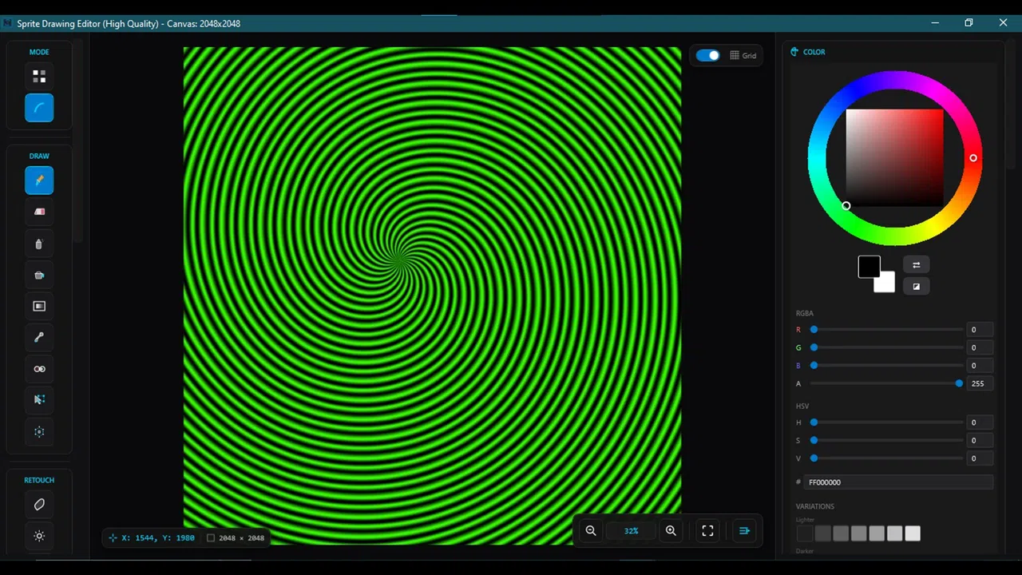Screen dimensions: 1022x575
Task: Click the H hue slider
Action: tap(886, 422)
